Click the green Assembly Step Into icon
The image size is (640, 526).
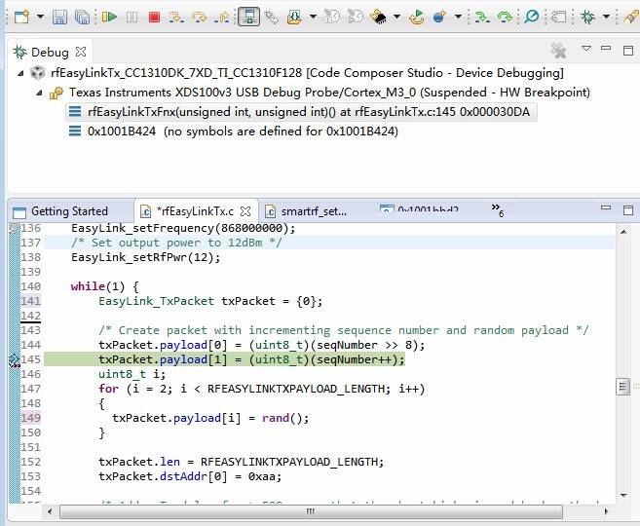482,18
